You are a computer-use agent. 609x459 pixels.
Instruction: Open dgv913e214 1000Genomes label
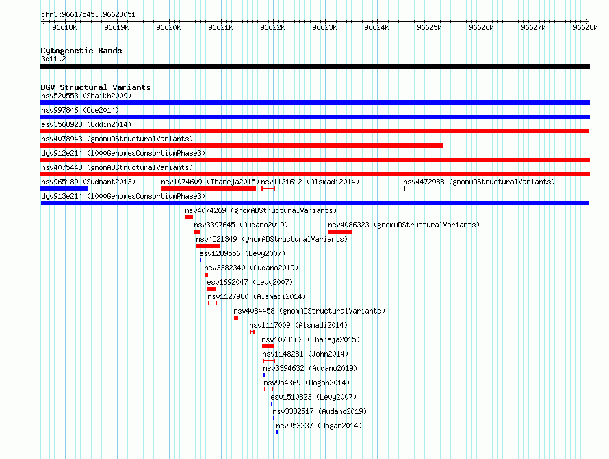coord(123,196)
